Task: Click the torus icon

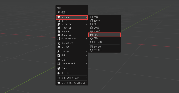Action: [91, 42]
